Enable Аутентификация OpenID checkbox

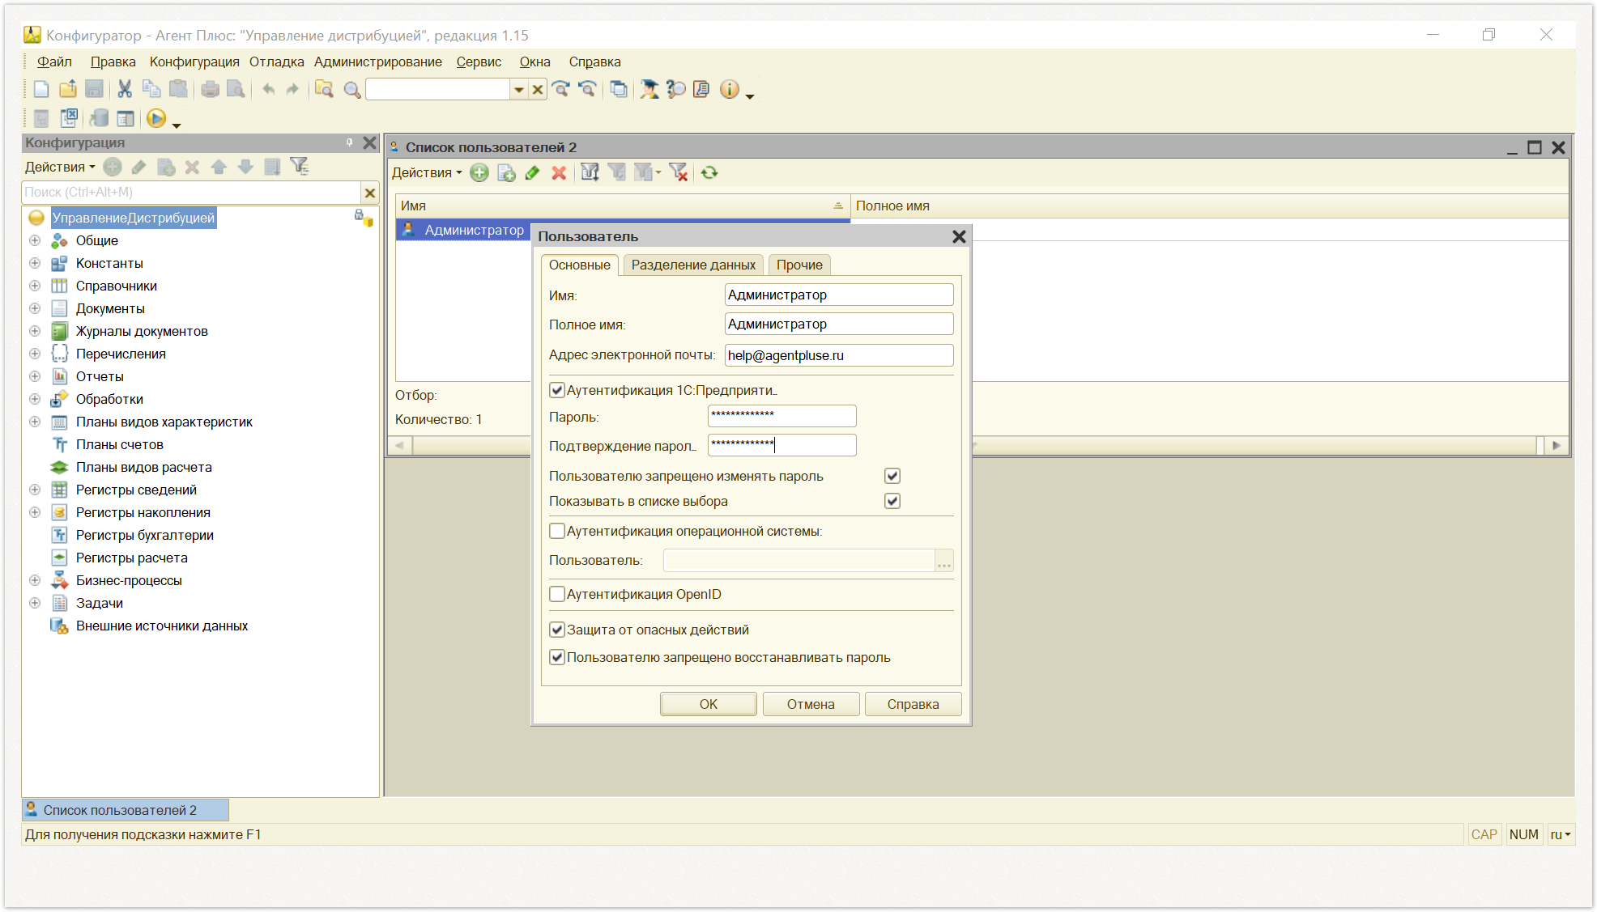click(557, 594)
